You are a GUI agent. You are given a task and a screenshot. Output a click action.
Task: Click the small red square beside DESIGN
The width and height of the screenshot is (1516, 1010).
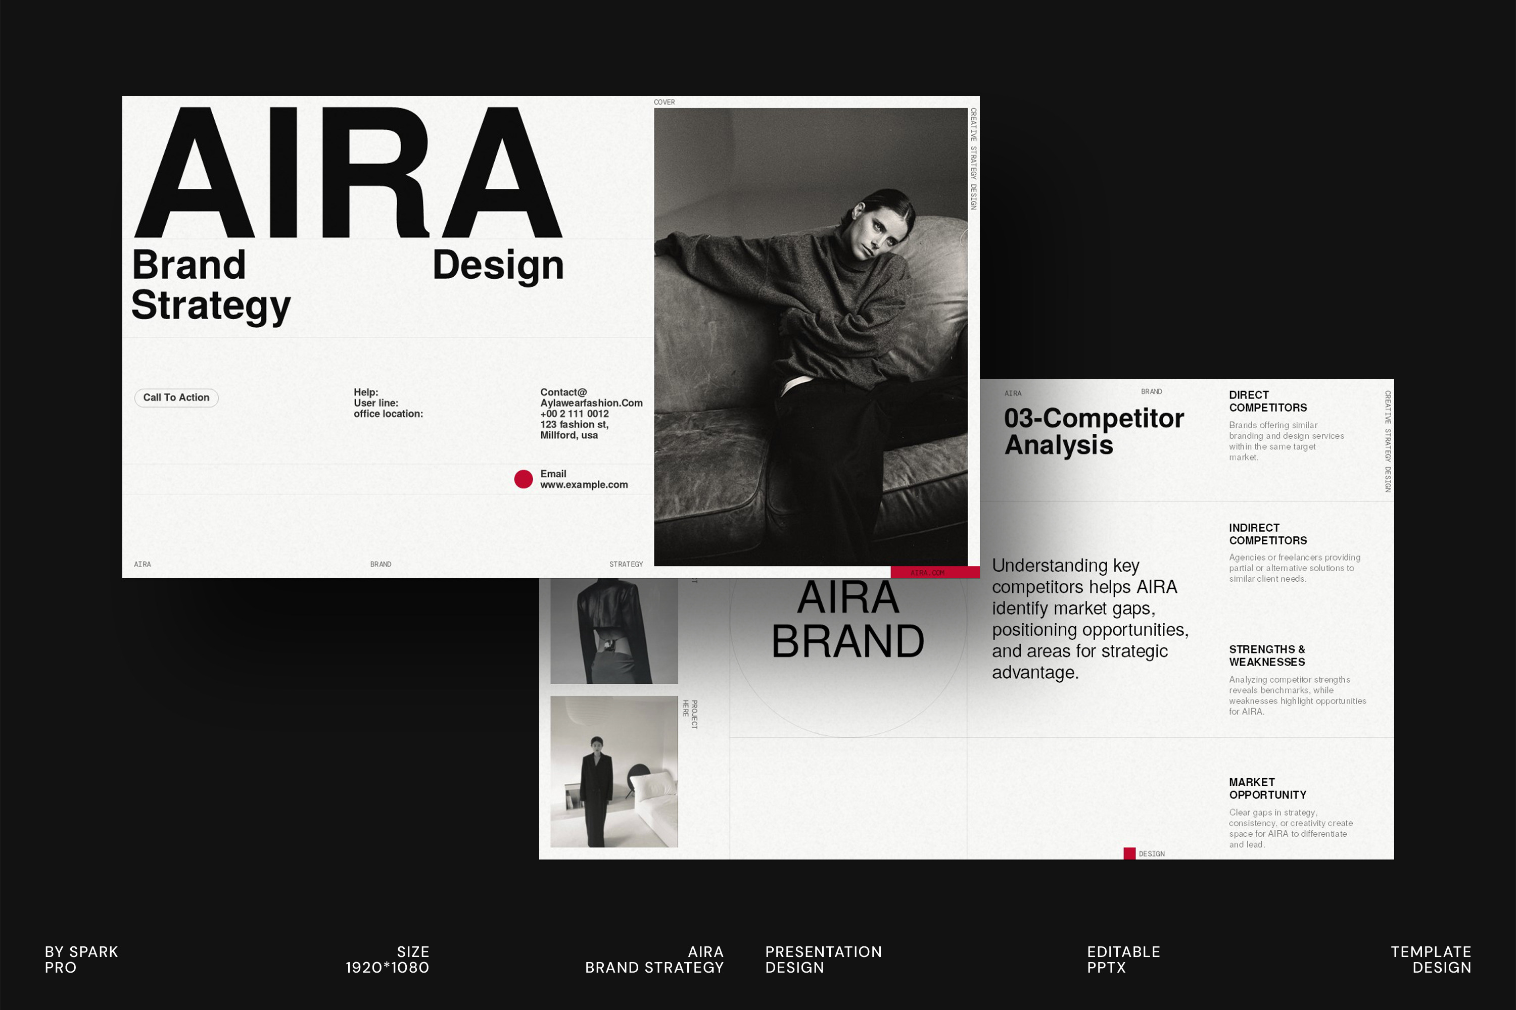1129,853
